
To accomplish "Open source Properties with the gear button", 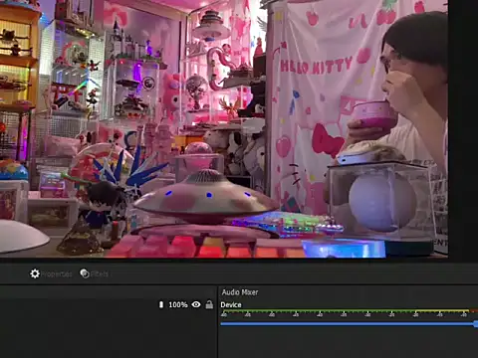I will click(x=51, y=273).
